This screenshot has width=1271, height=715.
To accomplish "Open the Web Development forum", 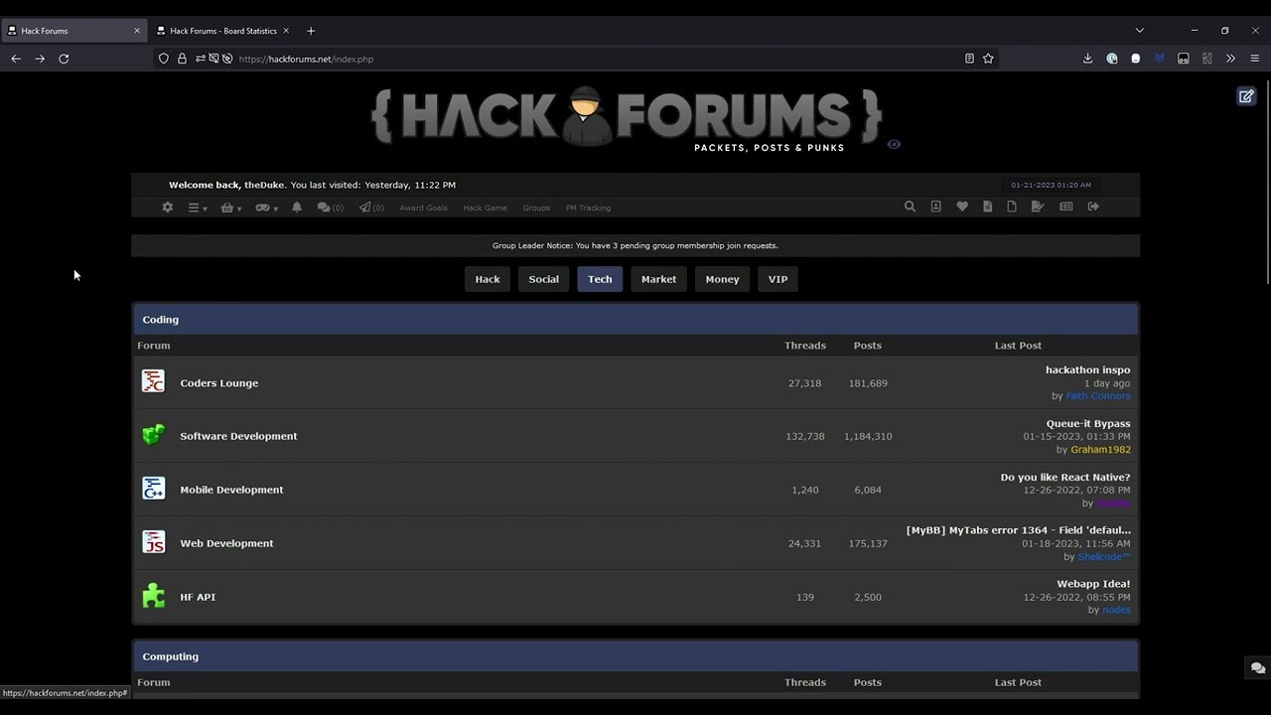I will (x=226, y=543).
